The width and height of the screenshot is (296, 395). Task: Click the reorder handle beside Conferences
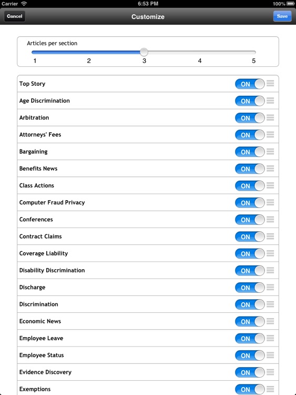point(270,219)
